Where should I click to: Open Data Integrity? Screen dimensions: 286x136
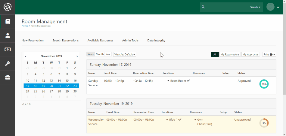coord(156,40)
